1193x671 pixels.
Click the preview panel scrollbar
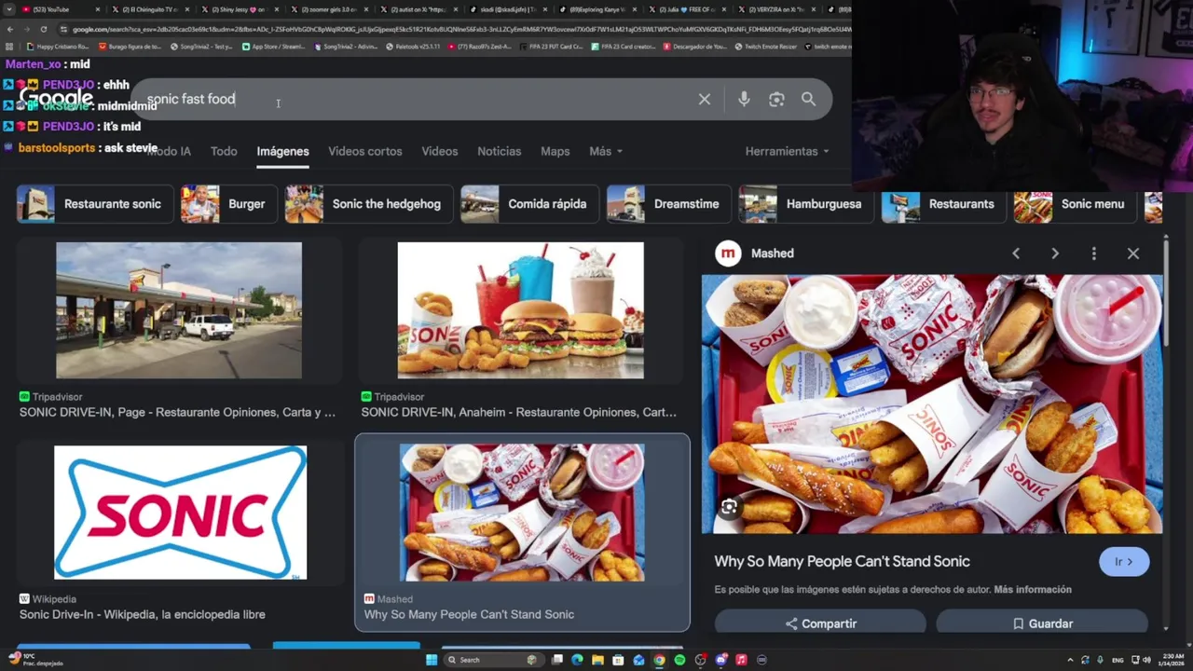click(1165, 294)
